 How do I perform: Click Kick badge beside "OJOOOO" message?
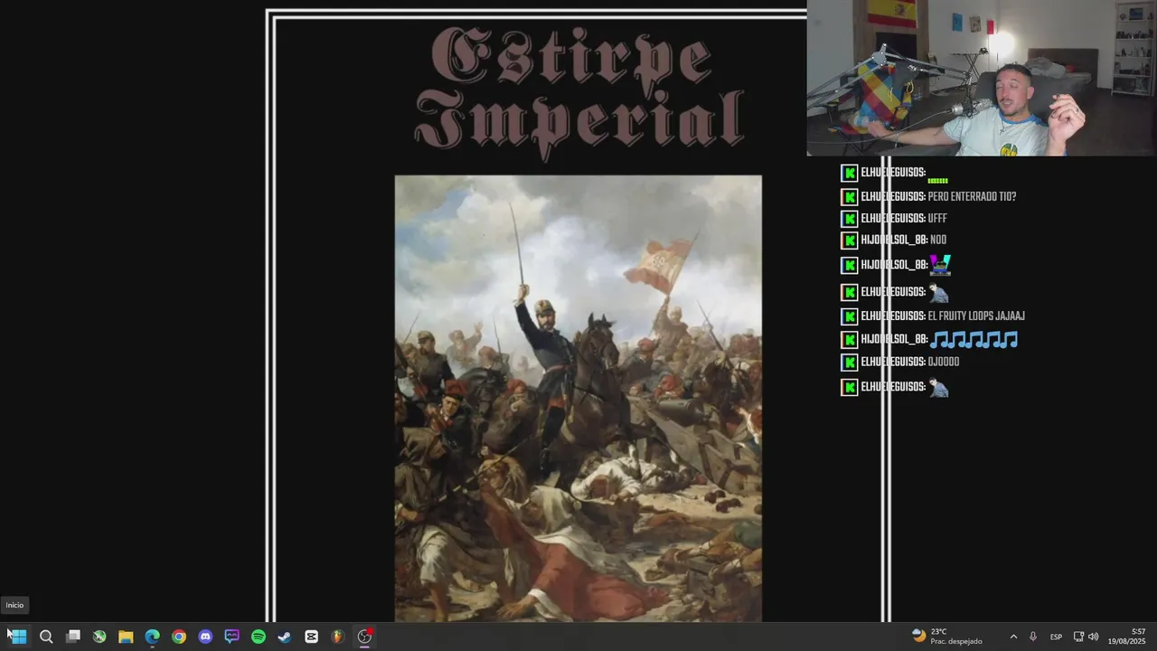click(x=850, y=362)
